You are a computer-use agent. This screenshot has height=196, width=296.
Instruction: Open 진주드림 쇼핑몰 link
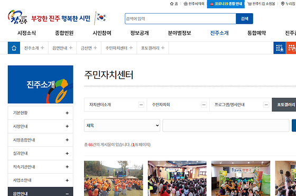click(x=262, y=4)
